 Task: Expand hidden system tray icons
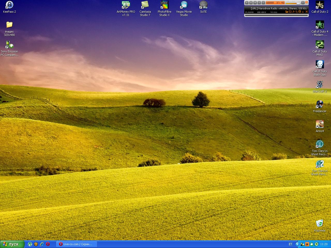pyautogui.click(x=297, y=244)
